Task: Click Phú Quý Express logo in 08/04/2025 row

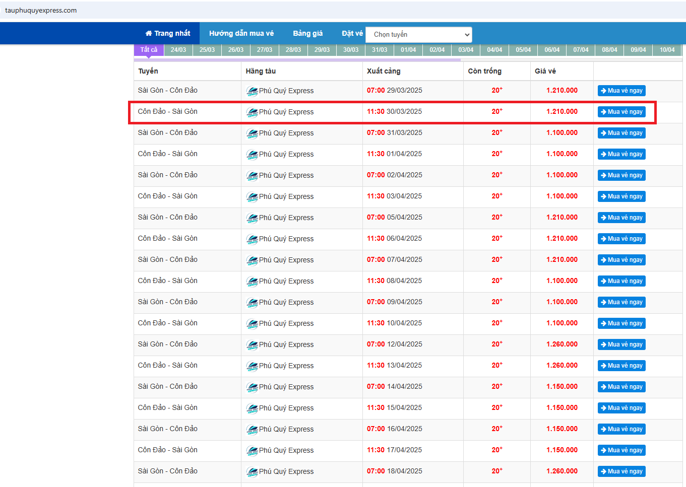Action: coord(252,282)
